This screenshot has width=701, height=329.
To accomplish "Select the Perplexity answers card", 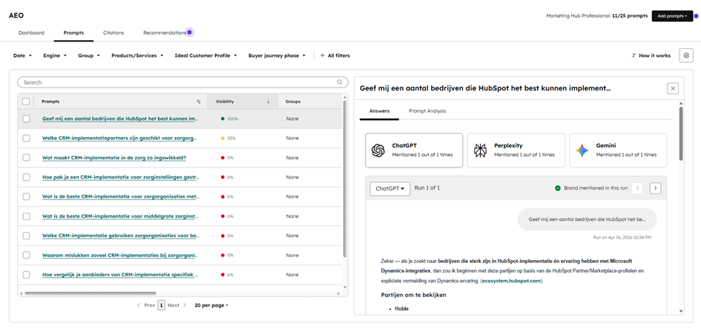I will pyautogui.click(x=516, y=150).
